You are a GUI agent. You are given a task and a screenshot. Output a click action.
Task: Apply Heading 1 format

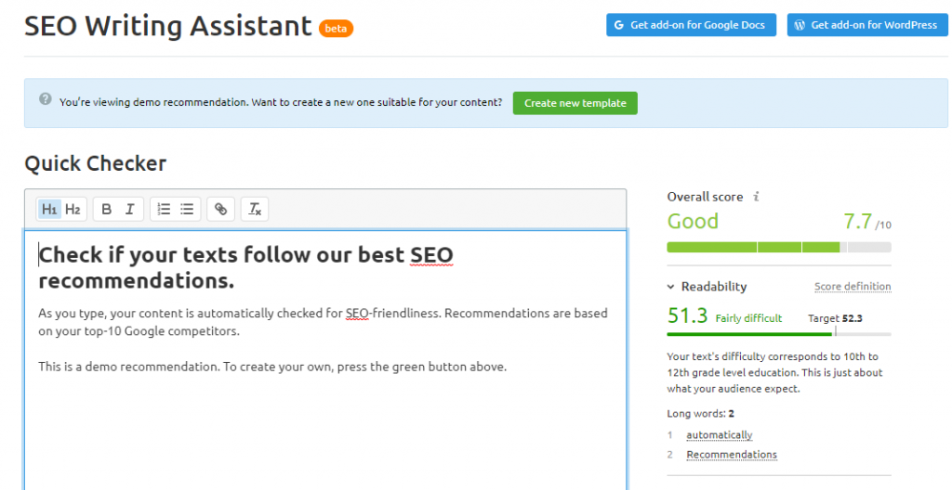[x=49, y=209]
